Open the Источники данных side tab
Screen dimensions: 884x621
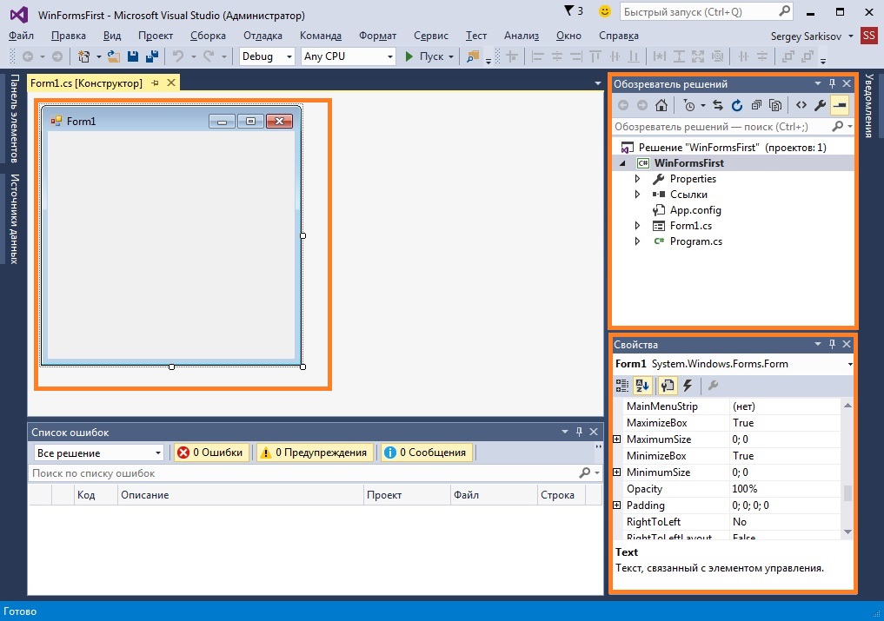click(x=14, y=219)
